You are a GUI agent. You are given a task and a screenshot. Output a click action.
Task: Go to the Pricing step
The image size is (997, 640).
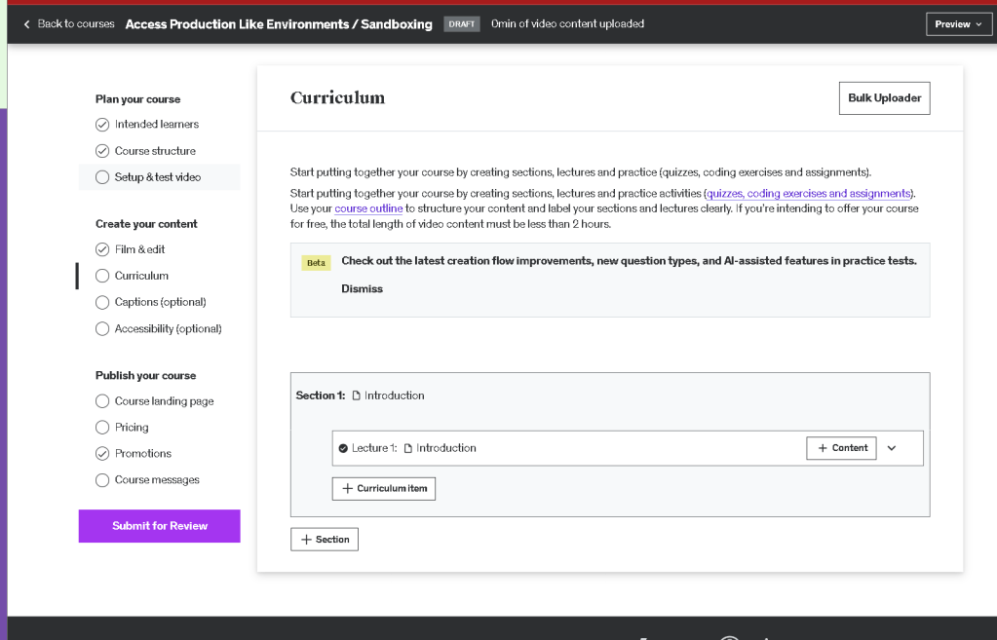point(132,428)
